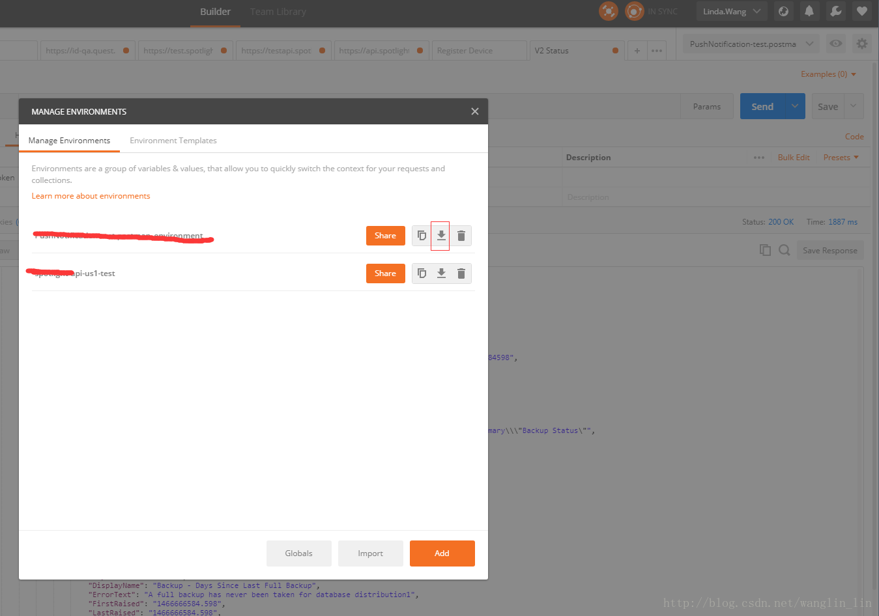Delete the api-us1-test environment
The image size is (879, 616).
click(x=461, y=273)
